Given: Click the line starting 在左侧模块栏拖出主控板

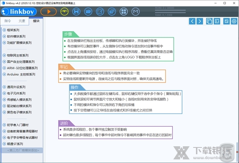Looking at the screenshot, I should pos(112,41).
